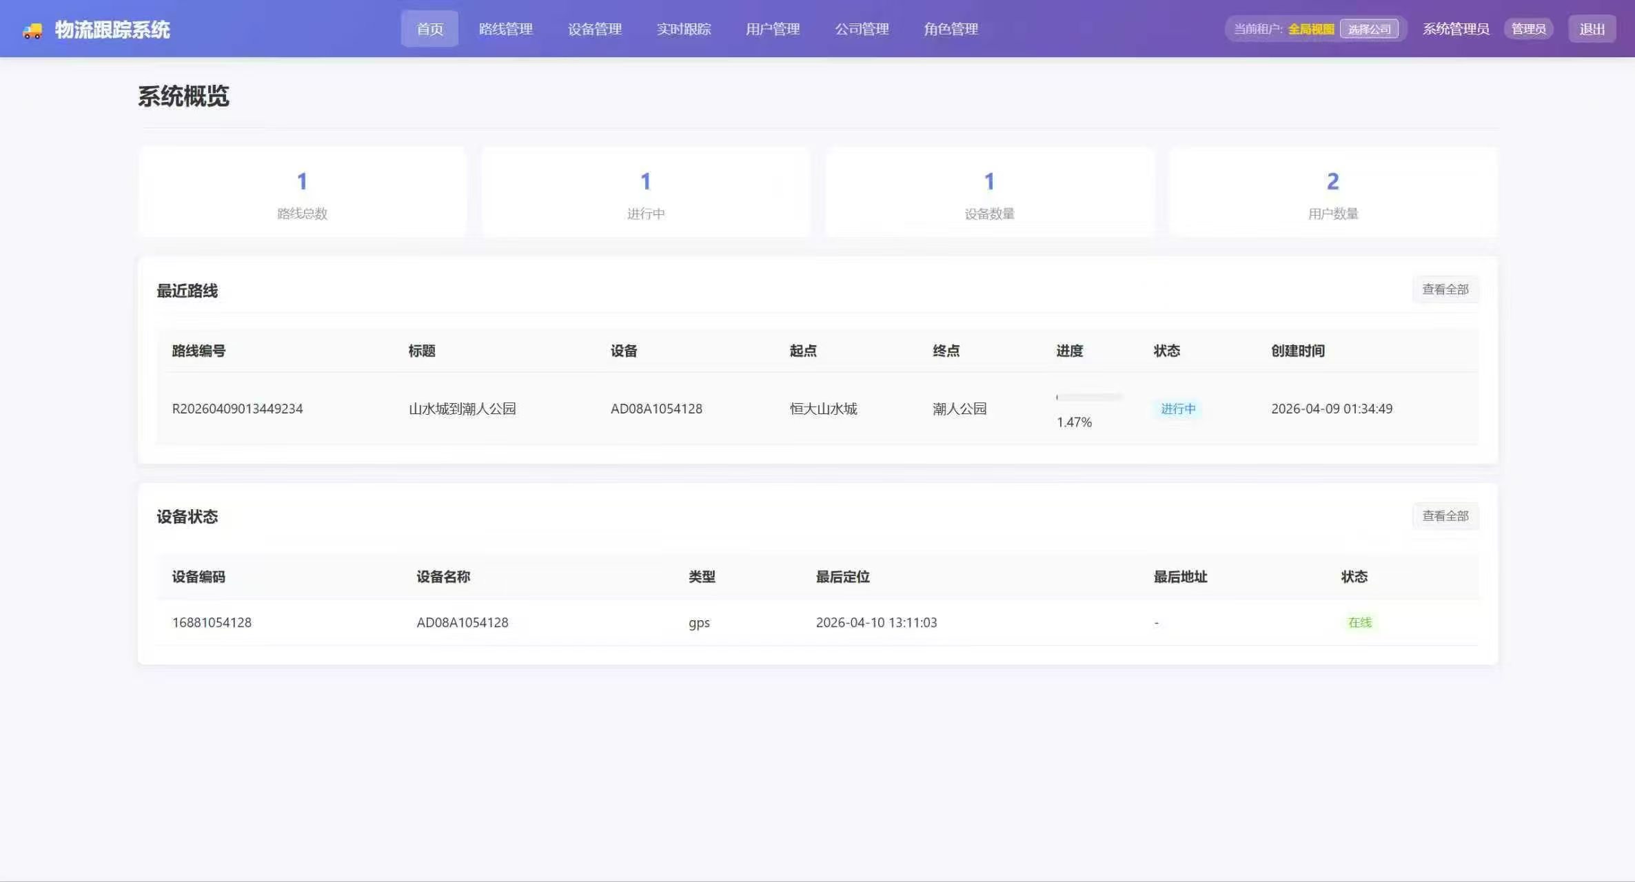Viewport: 1635px width, 882px height.
Task: Click the 在线 status badge for AD08A1054128
Action: (1359, 622)
